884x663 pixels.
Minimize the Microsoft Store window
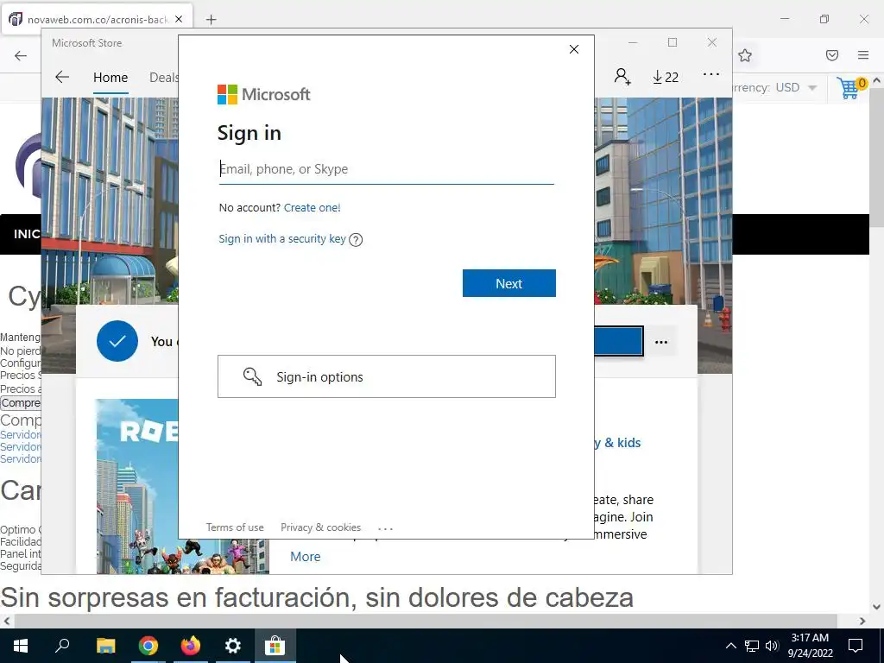(x=633, y=42)
